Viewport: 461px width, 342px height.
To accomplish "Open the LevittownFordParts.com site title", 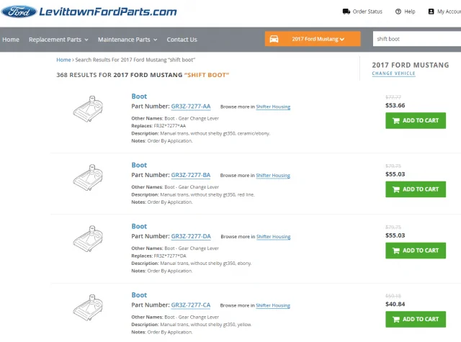I will 108,12.
